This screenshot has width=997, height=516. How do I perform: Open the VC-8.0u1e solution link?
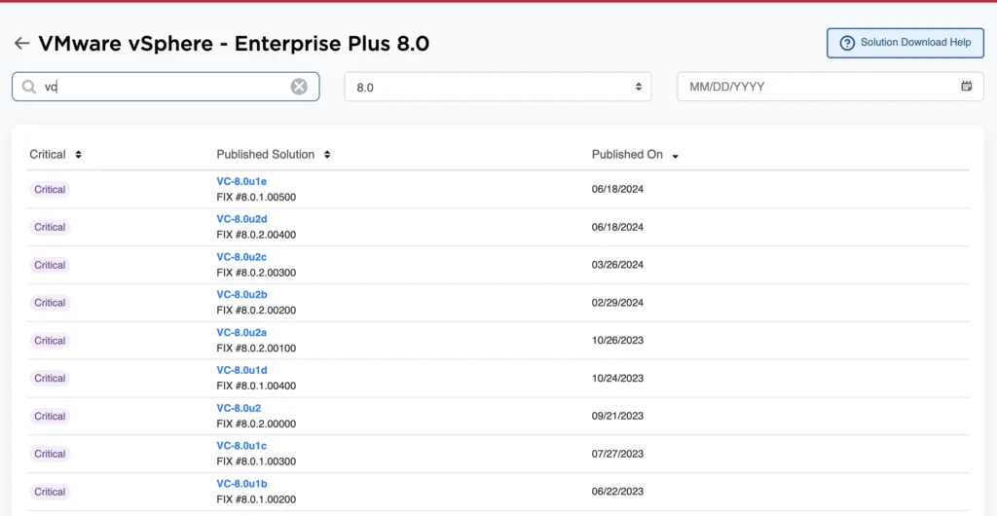241,181
